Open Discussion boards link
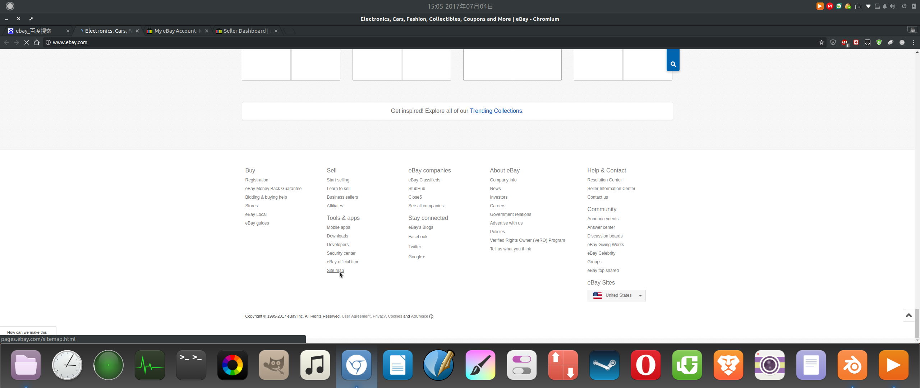 [x=605, y=236]
